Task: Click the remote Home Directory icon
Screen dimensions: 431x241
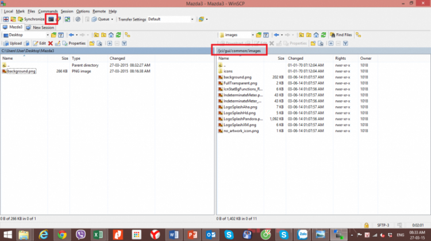Action: (x=316, y=35)
